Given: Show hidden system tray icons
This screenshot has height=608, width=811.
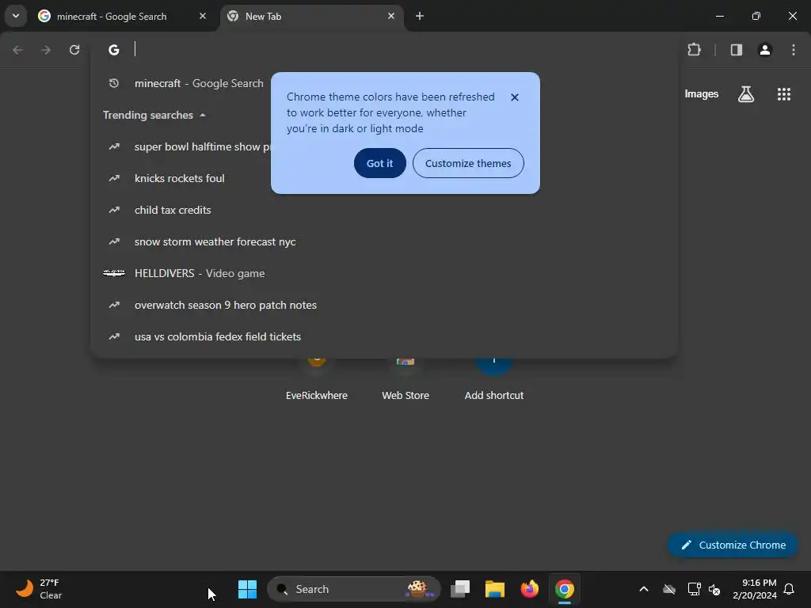Looking at the screenshot, I should (644, 589).
